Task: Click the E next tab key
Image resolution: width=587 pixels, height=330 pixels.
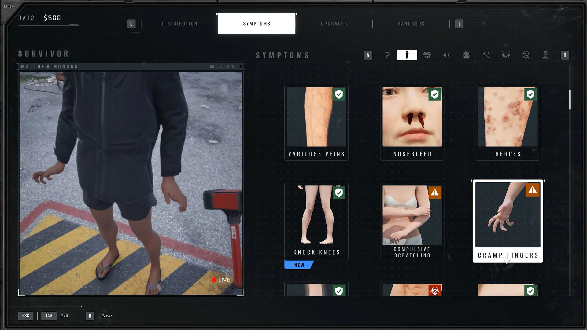Action: [459, 24]
